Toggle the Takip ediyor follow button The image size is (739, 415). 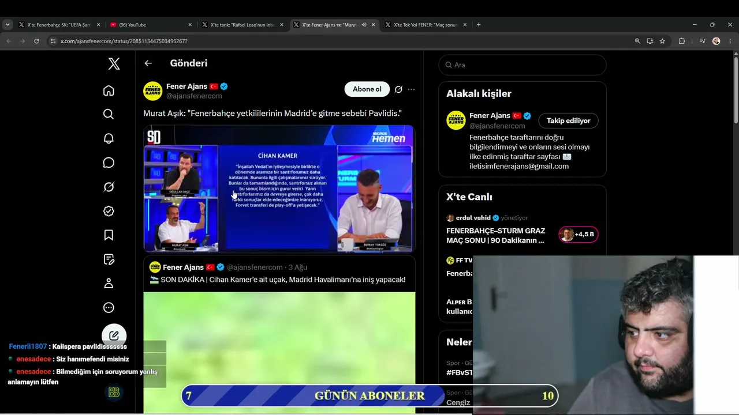[569, 120]
